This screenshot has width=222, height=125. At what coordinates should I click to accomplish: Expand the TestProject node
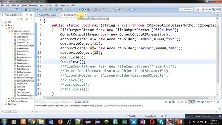point(3,104)
